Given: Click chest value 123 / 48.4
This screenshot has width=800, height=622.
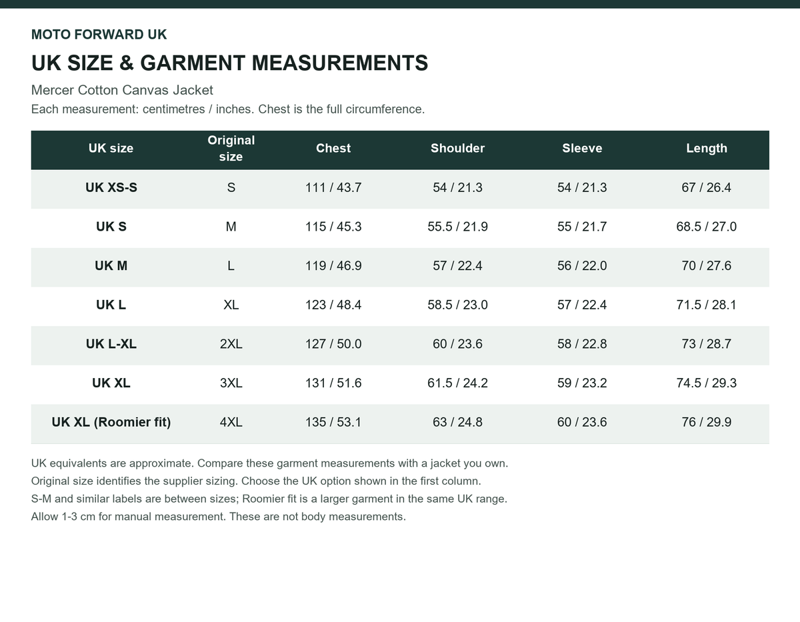Looking at the screenshot, I should pos(333,305).
